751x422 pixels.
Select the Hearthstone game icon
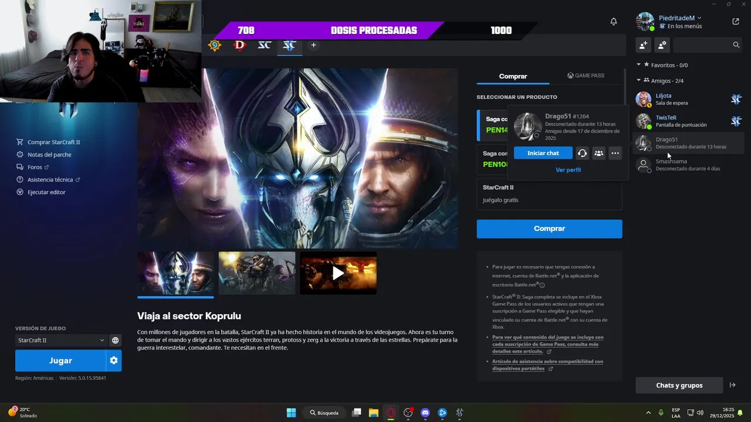215,45
